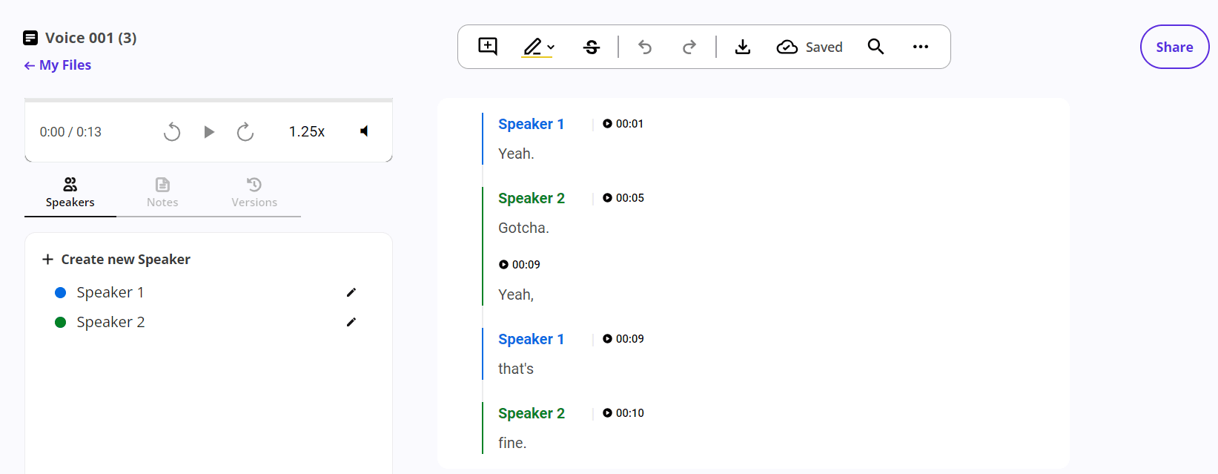Switch to the Versions tab
Viewport: 1218px width, 474px height.
point(254,193)
